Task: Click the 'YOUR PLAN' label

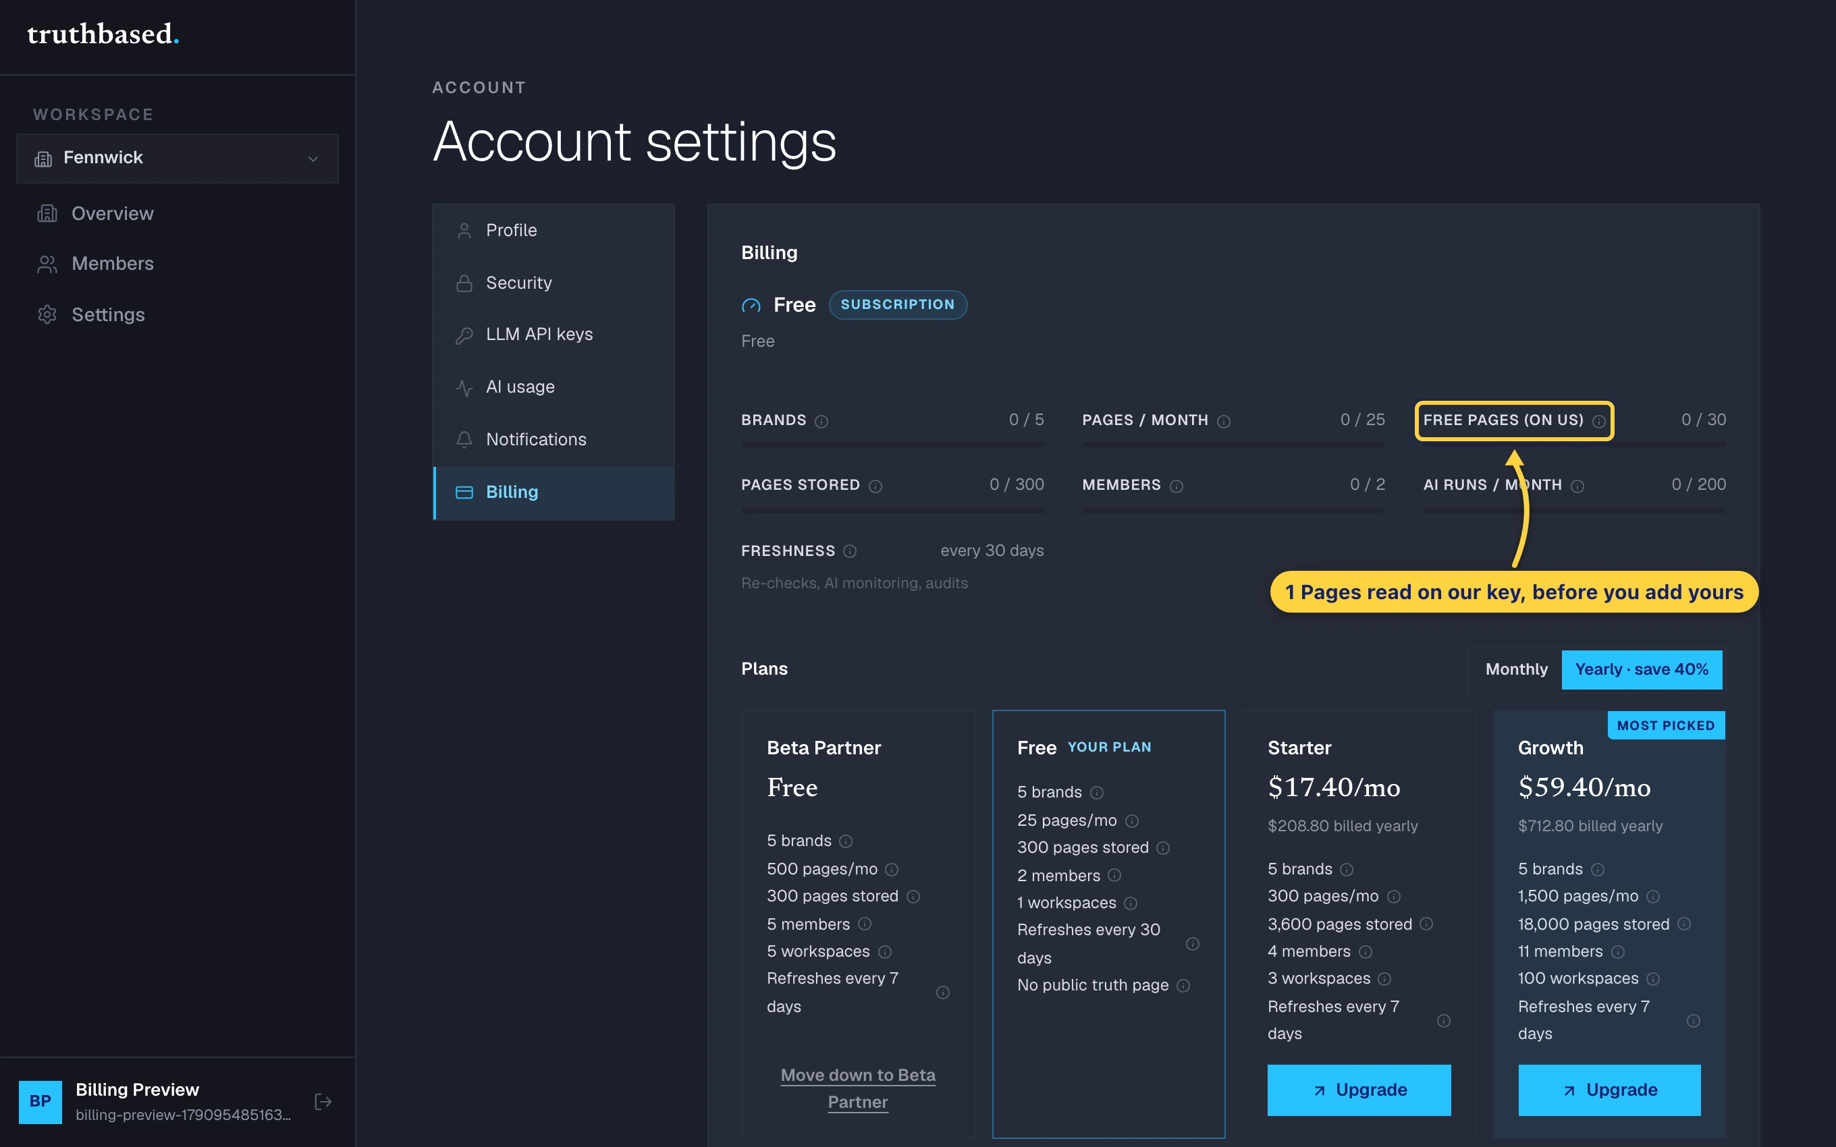Action: [1109, 747]
